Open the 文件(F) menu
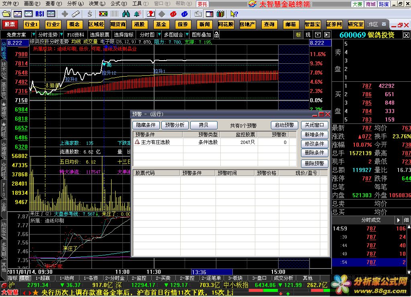The height and width of the screenshot is (297, 411). pyautogui.click(x=10, y=4)
